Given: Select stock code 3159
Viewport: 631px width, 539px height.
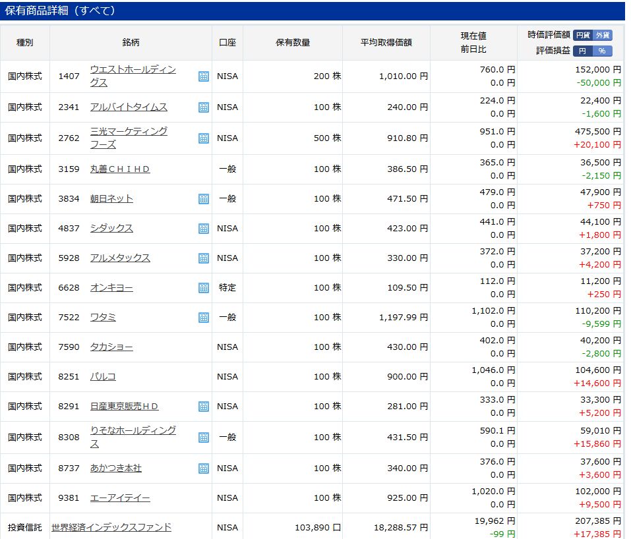Looking at the screenshot, I should coord(69,169).
